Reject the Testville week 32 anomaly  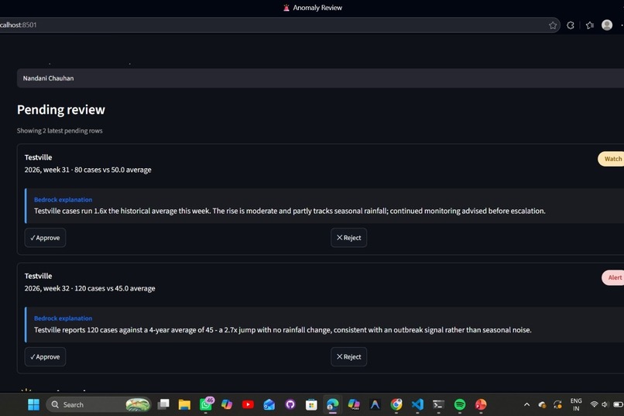click(348, 356)
